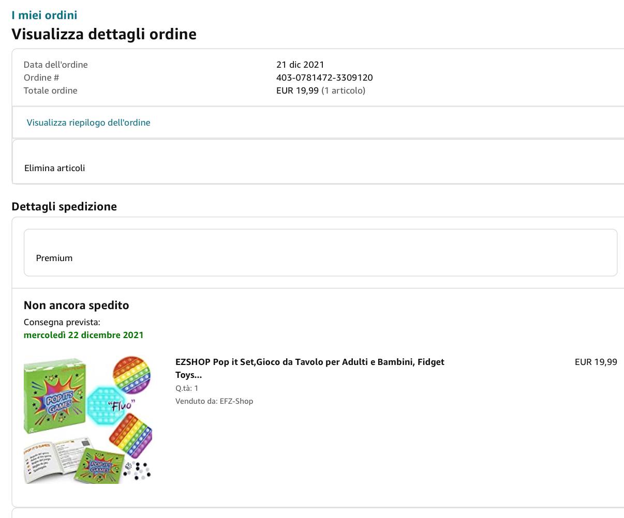Click the "Data dell'ordine" label

pyautogui.click(x=56, y=65)
